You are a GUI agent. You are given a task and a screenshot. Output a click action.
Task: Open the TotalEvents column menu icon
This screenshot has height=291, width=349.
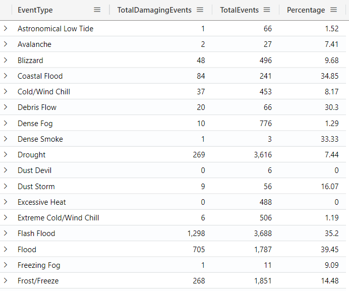coord(267,10)
